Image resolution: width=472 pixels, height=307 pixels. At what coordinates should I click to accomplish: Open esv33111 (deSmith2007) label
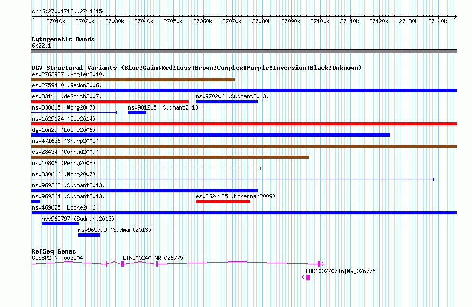(x=67, y=96)
